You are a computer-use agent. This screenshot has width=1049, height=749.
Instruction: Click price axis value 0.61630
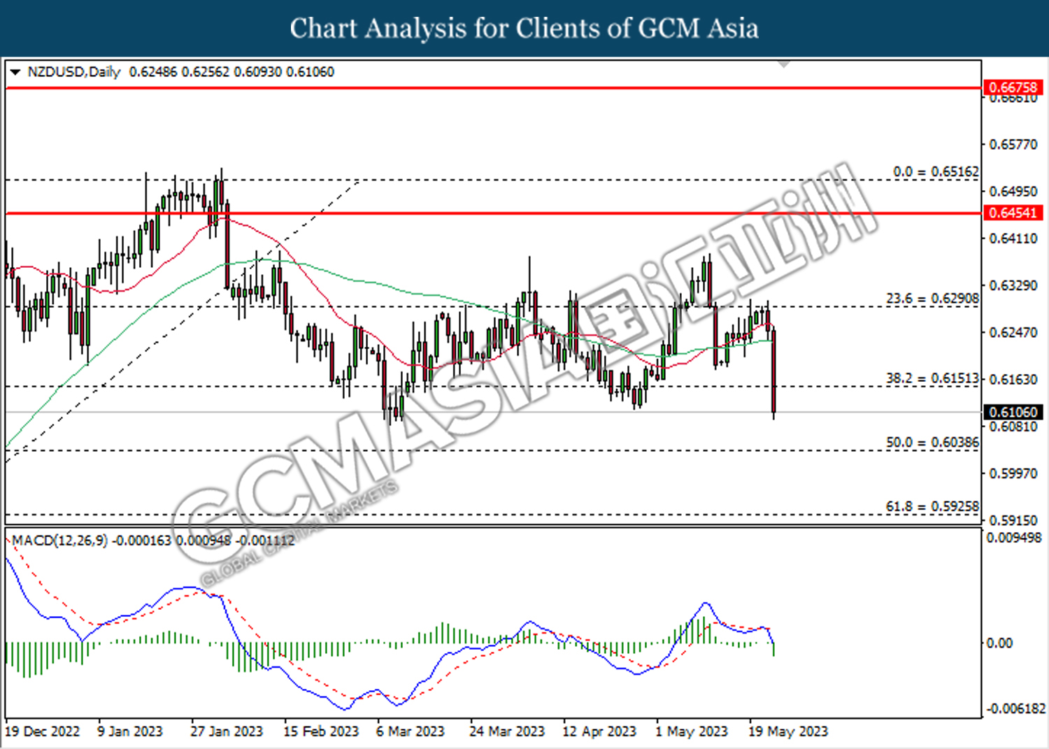(1013, 379)
